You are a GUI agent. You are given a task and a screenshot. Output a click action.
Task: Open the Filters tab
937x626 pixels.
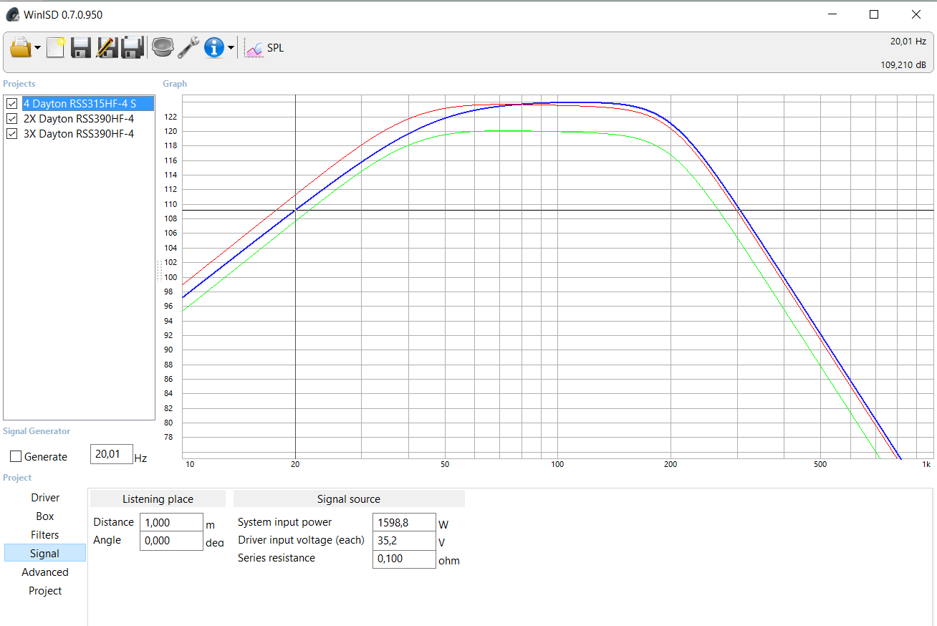[x=45, y=535]
